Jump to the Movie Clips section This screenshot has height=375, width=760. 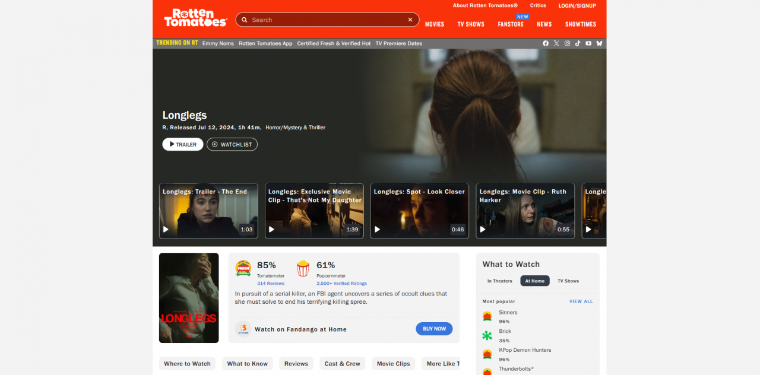[x=394, y=364]
